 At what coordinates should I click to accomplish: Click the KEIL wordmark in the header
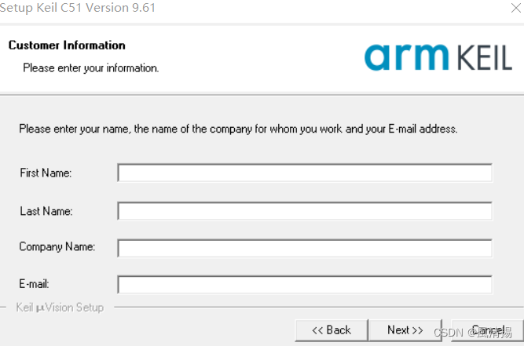[x=484, y=58]
